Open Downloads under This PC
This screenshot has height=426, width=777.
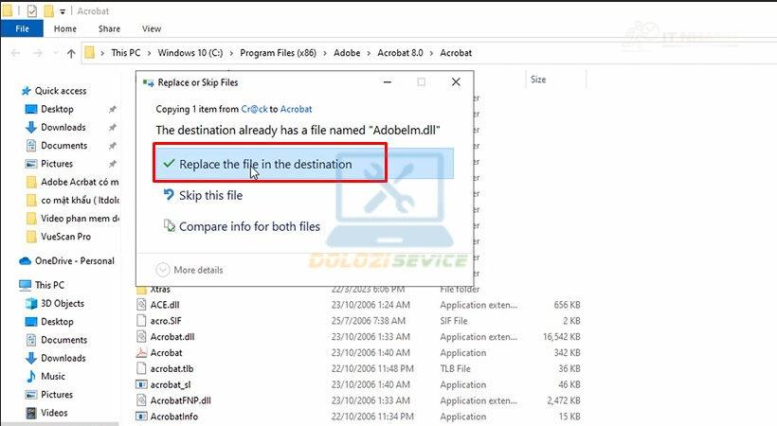pos(63,358)
